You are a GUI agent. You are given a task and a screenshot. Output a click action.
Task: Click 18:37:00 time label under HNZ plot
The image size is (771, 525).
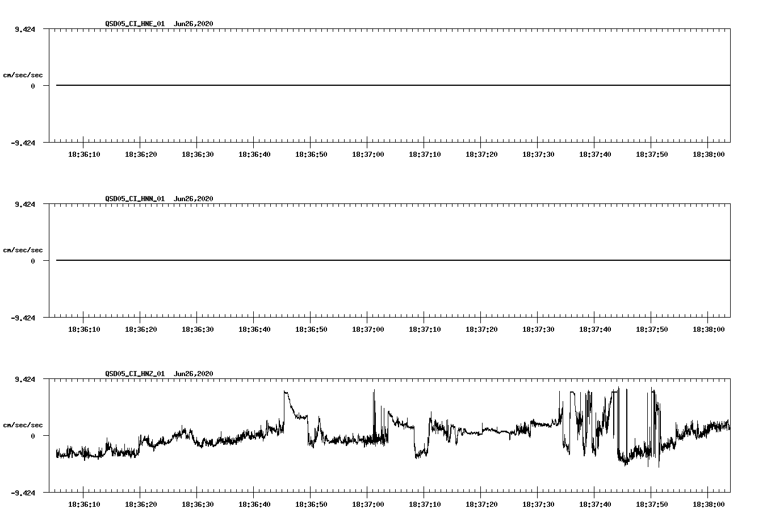(368, 505)
